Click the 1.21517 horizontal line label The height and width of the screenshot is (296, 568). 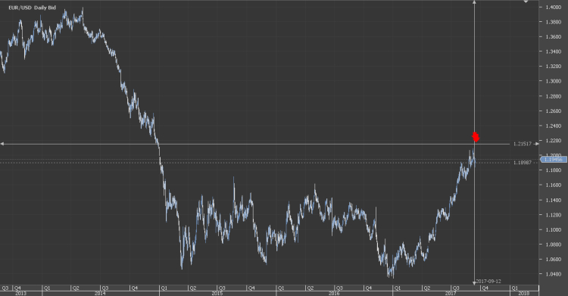[x=522, y=144]
